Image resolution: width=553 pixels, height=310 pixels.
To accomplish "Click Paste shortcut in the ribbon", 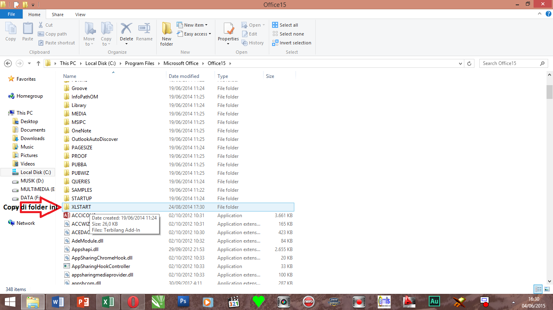I will 57,43.
